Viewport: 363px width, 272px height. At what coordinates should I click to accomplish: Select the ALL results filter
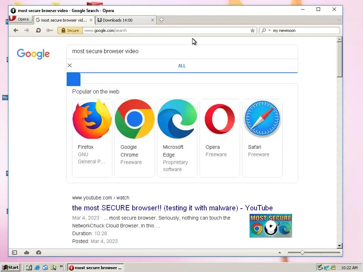click(182, 66)
